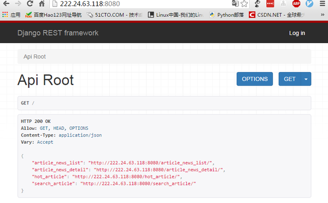This screenshot has width=328, height=203.
Task: Show more bookmarks with double chevron
Action: point(323,15)
